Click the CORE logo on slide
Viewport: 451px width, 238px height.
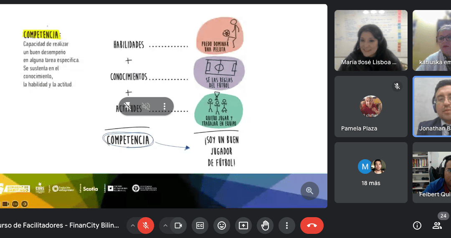point(40,188)
